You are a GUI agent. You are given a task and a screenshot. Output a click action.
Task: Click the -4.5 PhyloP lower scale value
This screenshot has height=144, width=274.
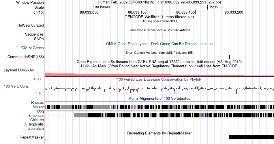(x=37, y=94)
